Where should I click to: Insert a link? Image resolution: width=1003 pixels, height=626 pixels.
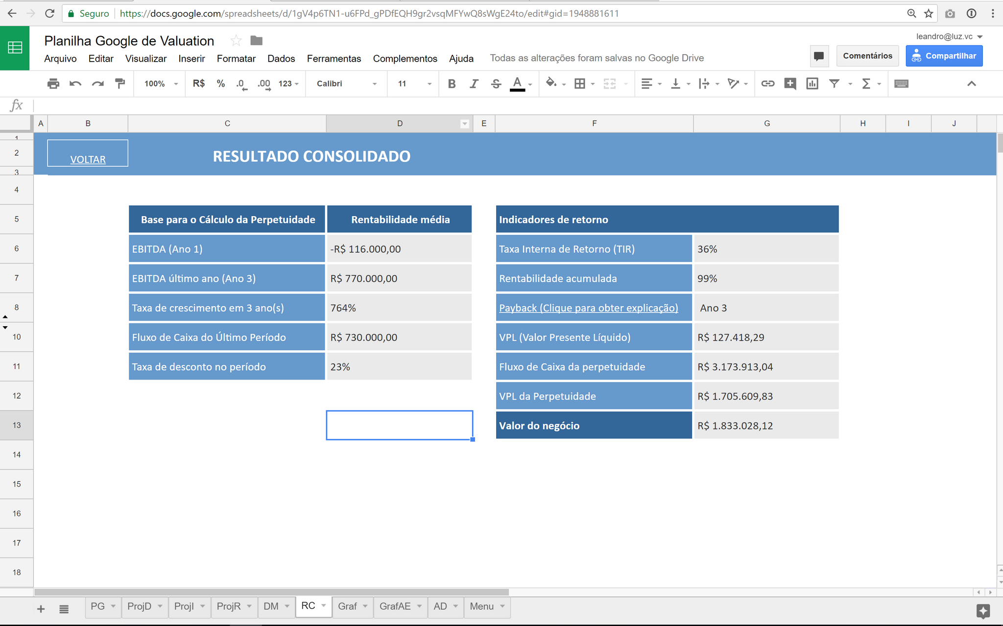(x=767, y=84)
